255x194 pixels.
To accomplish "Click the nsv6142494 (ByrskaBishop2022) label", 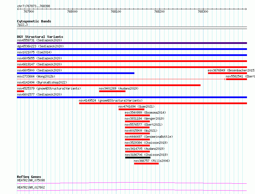I will click(x=42, y=82).
